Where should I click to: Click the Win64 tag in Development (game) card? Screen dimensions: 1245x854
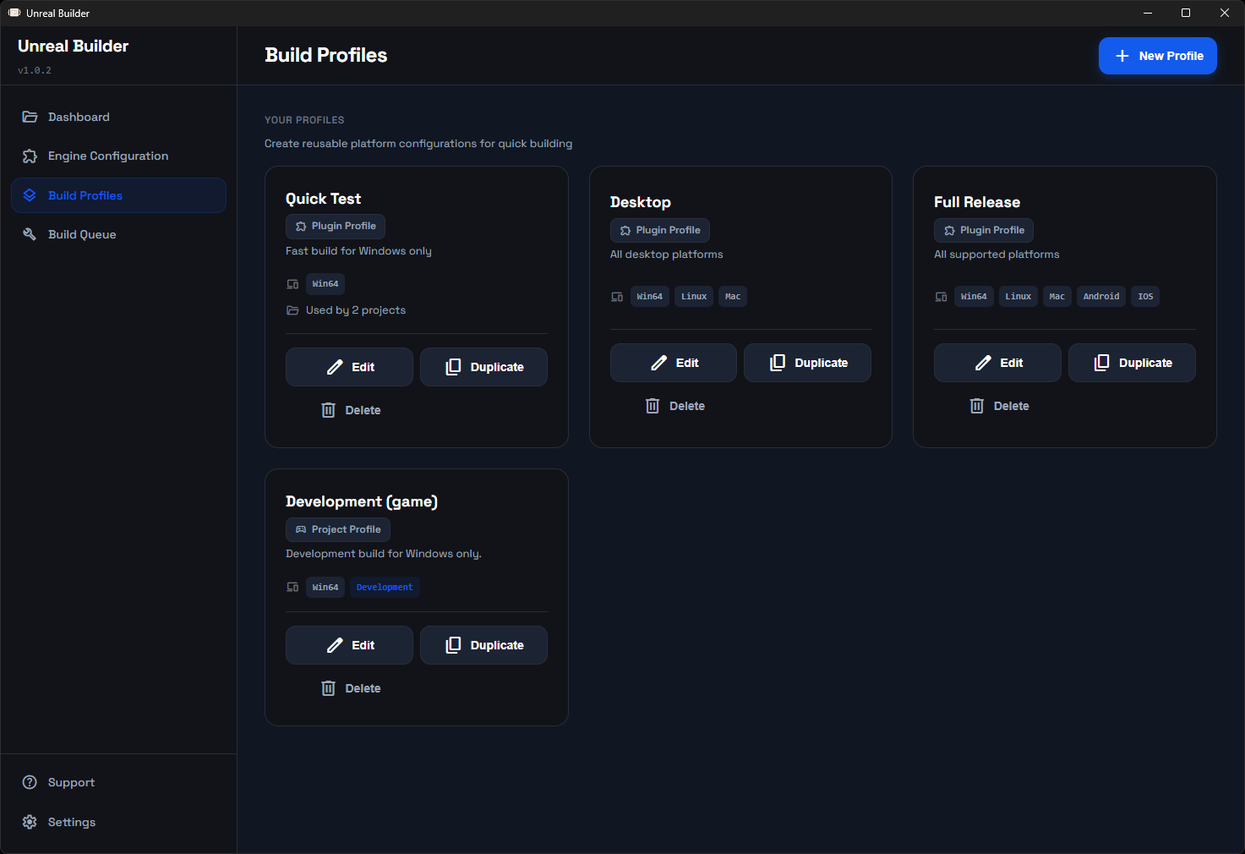pyautogui.click(x=325, y=588)
